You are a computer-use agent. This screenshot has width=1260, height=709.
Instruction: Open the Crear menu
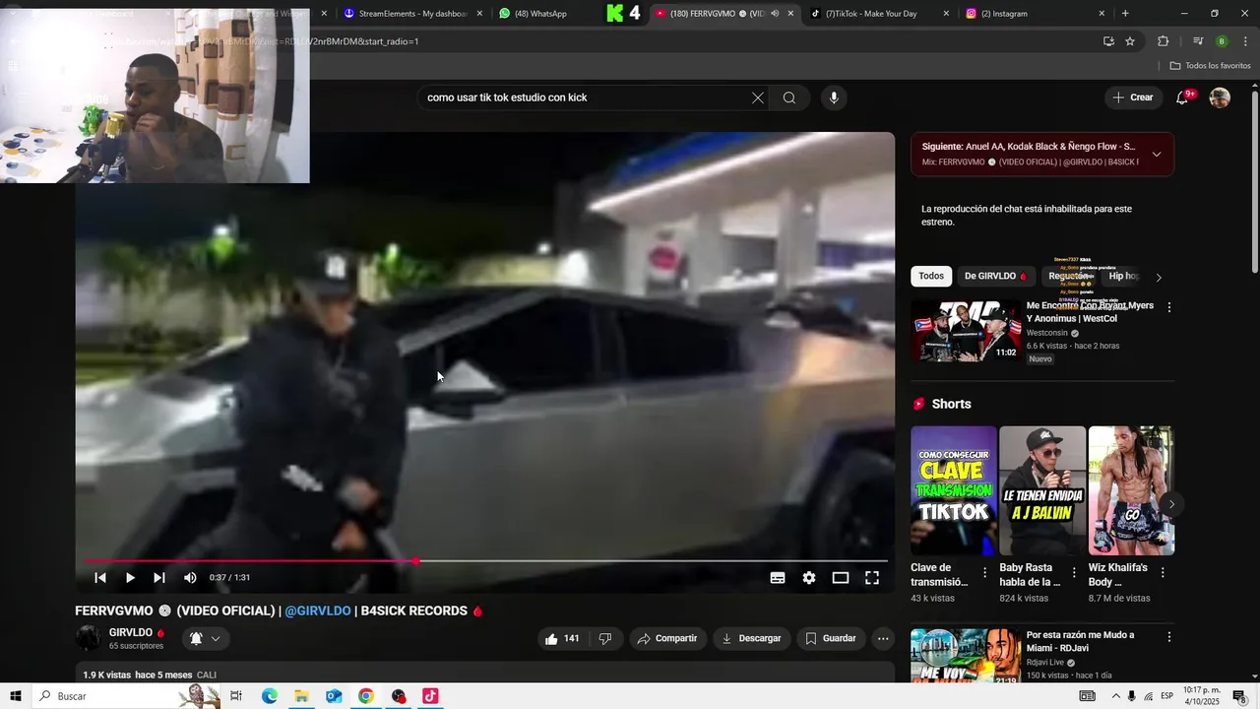click(1133, 97)
